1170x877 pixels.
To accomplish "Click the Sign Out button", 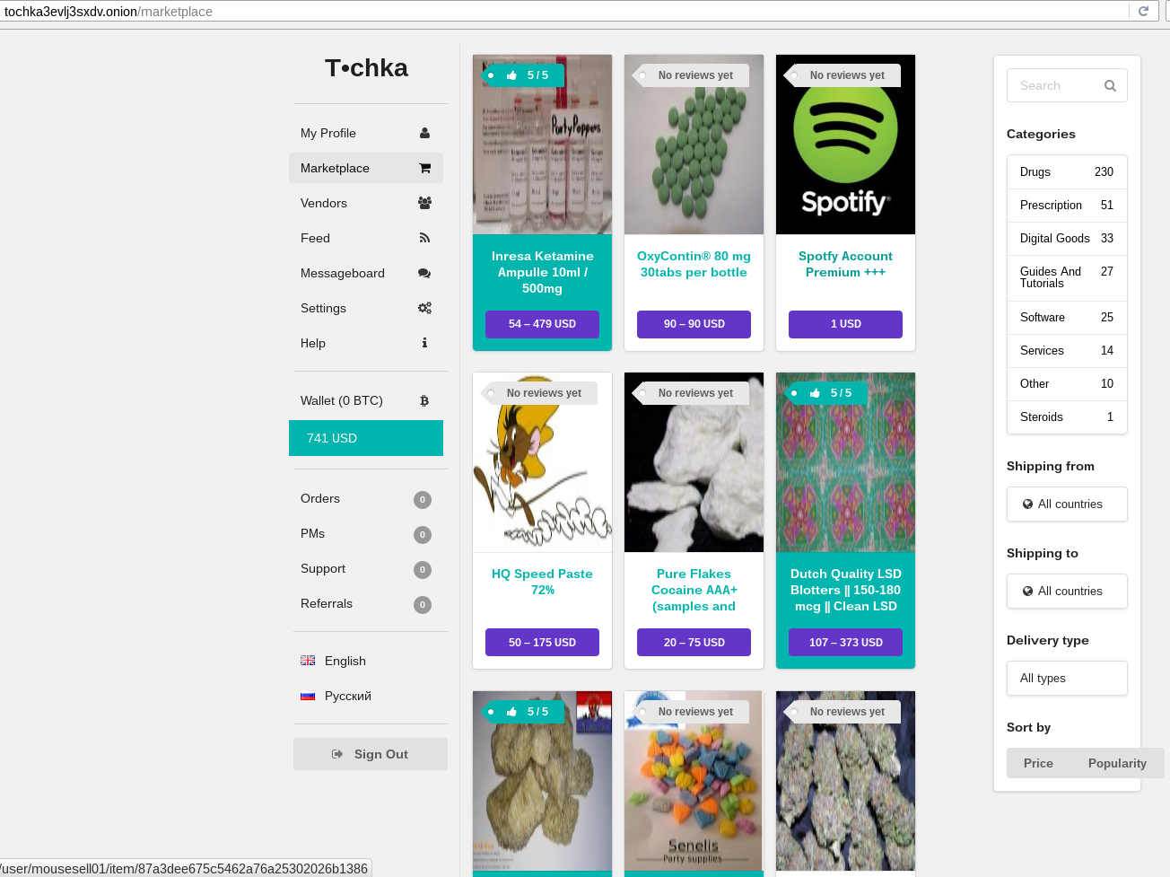I will click(371, 754).
